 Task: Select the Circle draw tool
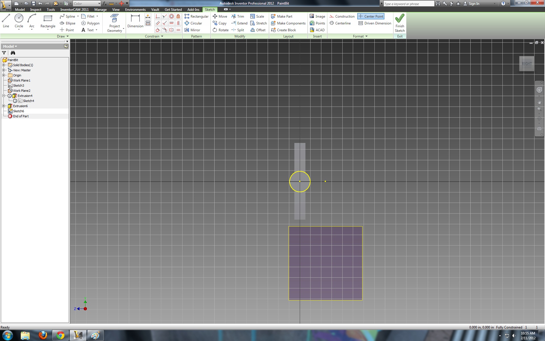[x=19, y=21]
